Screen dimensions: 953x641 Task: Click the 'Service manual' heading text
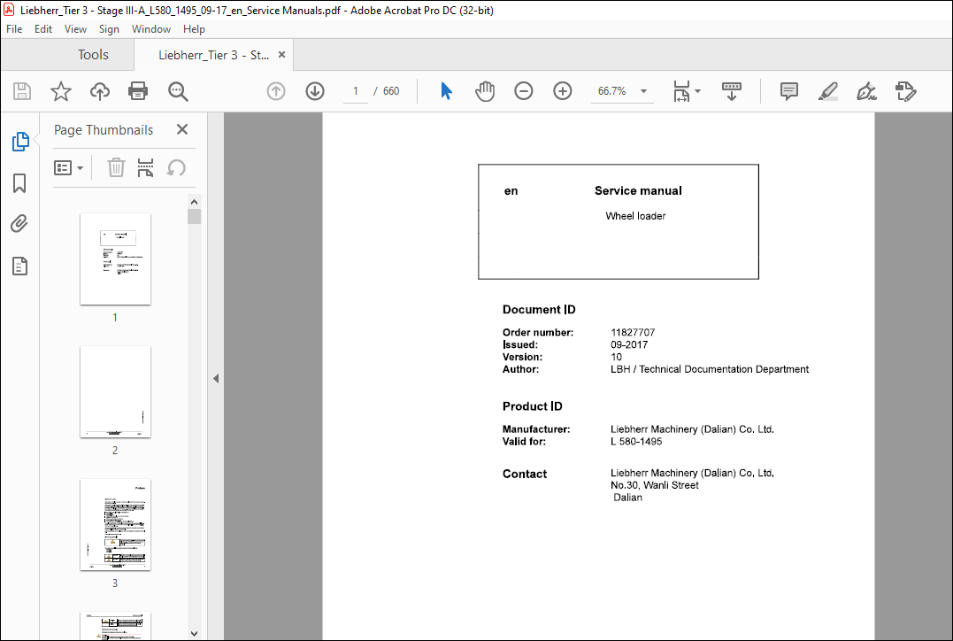coord(638,191)
